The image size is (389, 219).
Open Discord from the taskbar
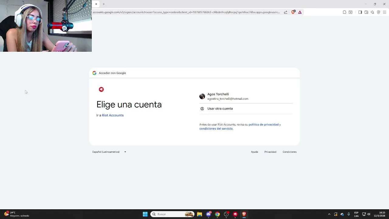pos(208,214)
